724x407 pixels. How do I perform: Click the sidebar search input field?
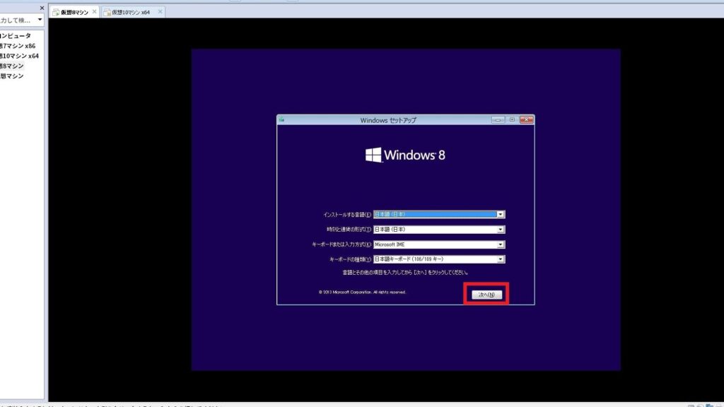(18, 19)
